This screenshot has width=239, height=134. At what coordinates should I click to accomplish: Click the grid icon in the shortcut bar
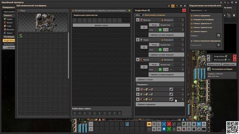tap(204, 124)
